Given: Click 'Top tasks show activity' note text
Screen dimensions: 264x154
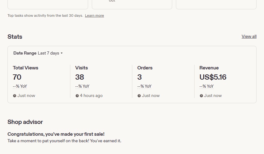Looking at the screenshot, I should tap(45, 15).
